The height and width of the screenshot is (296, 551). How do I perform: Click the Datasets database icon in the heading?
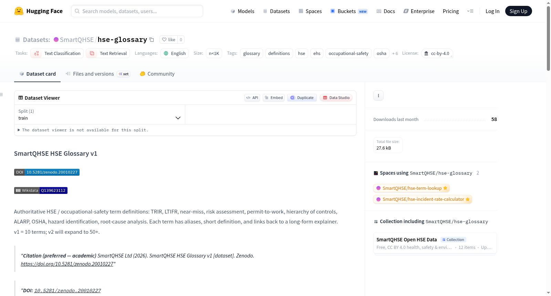pos(18,40)
